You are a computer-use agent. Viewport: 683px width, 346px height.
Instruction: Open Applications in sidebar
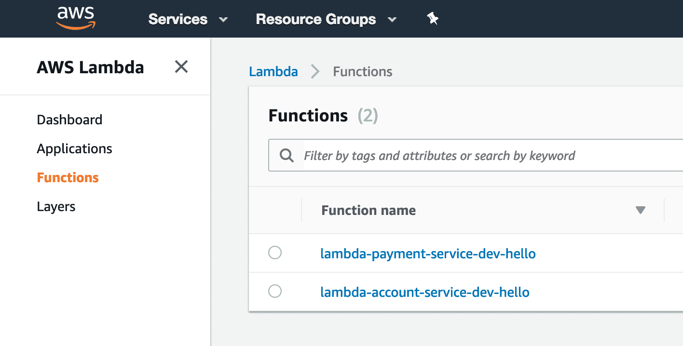(x=74, y=148)
